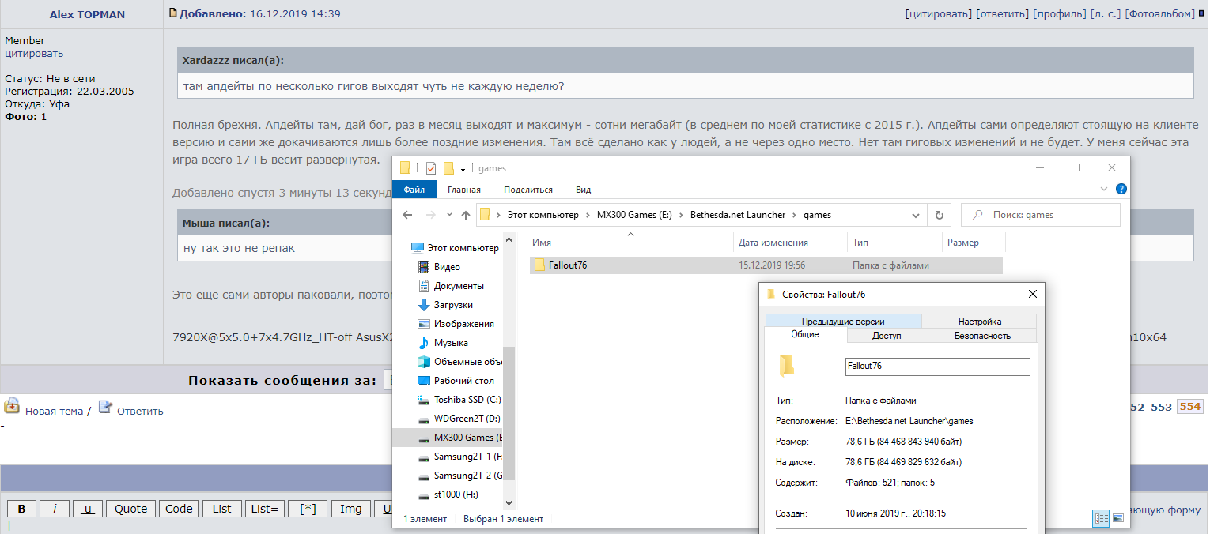Expand the address bar history dropdown

[x=917, y=215]
